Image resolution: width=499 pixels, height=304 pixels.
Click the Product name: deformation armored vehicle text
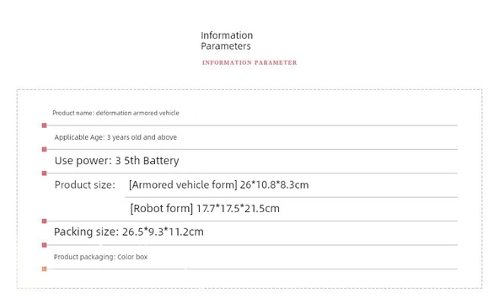[115, 113]
